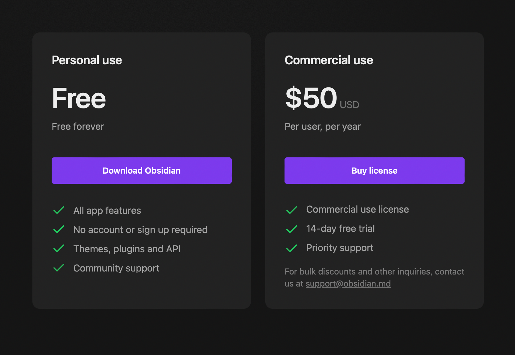The height and width of the screenshot is (355, 515).
Task: Click the checkmark beside All app features
Action: [59, 210]
